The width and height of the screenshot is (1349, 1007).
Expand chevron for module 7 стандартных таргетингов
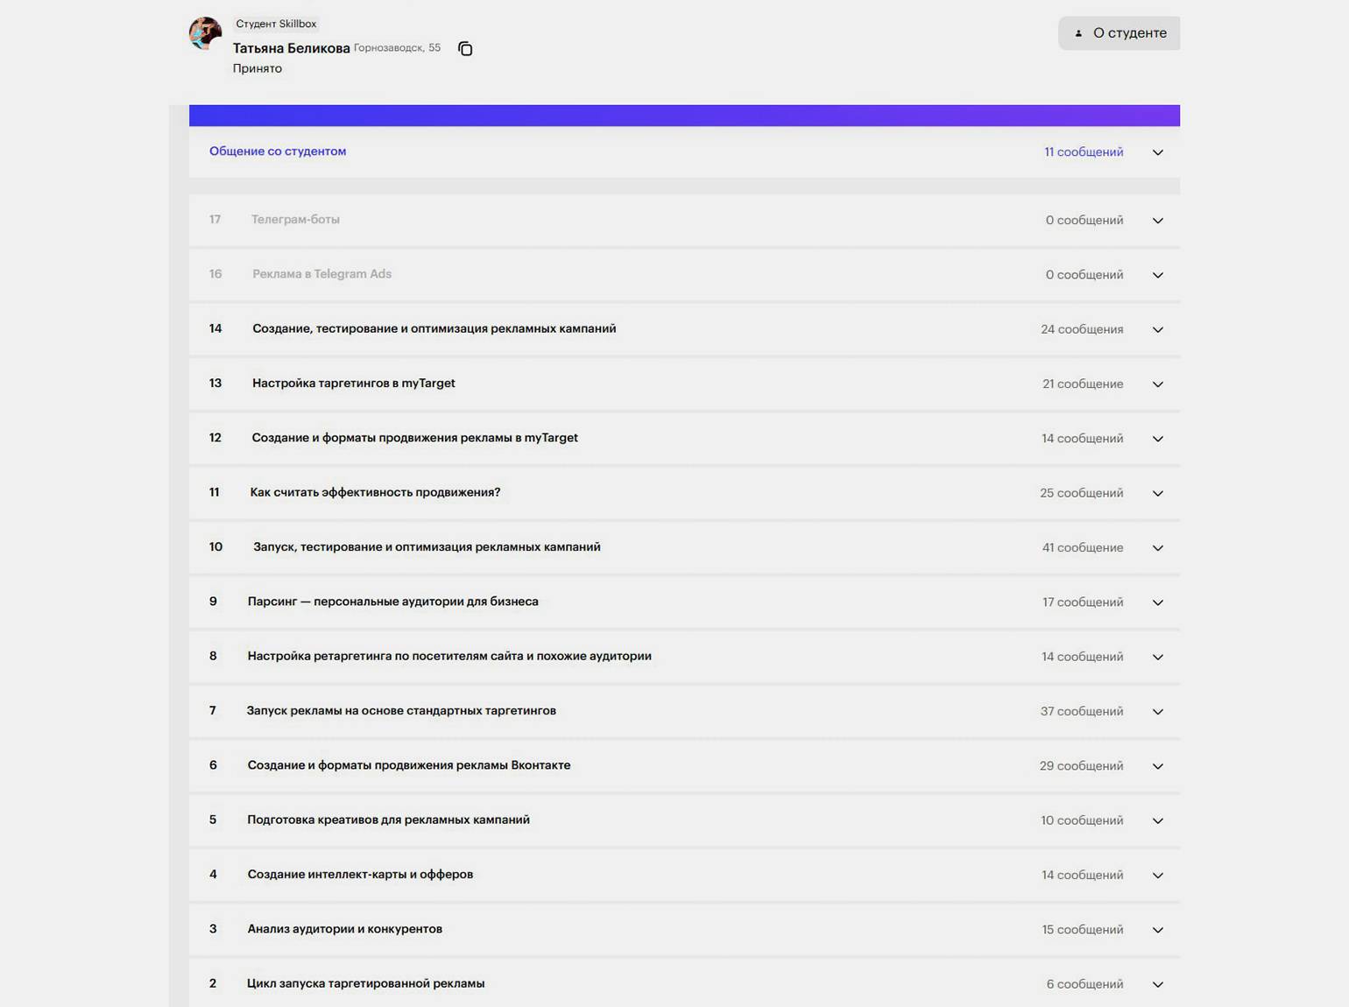click(1157, 712)
